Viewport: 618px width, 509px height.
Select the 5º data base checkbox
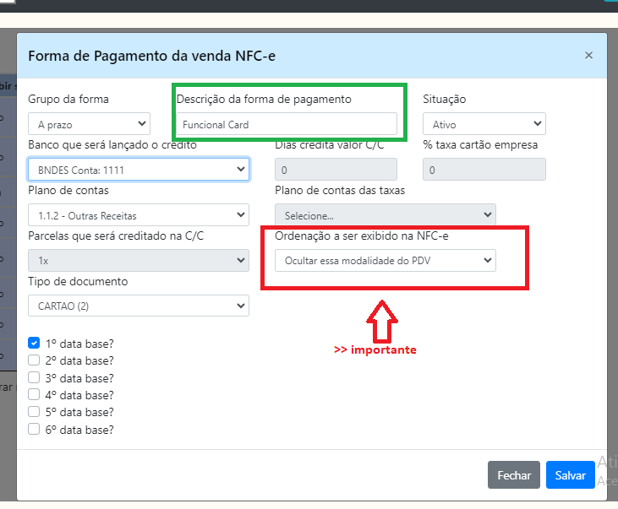click(34, 412)
